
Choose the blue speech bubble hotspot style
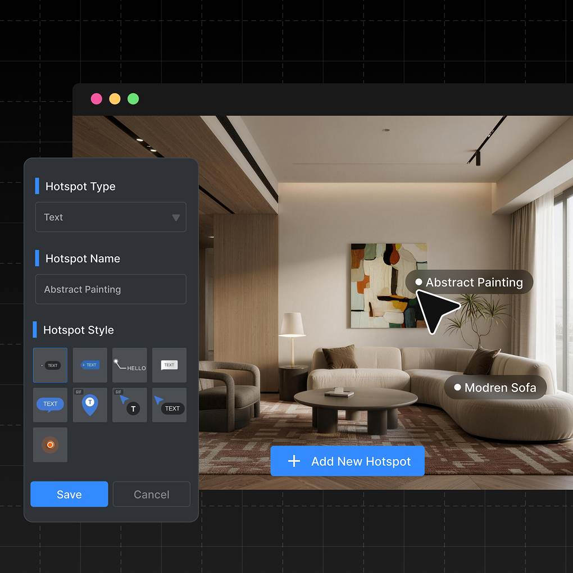pyautogui.click(x=50, y=404)
